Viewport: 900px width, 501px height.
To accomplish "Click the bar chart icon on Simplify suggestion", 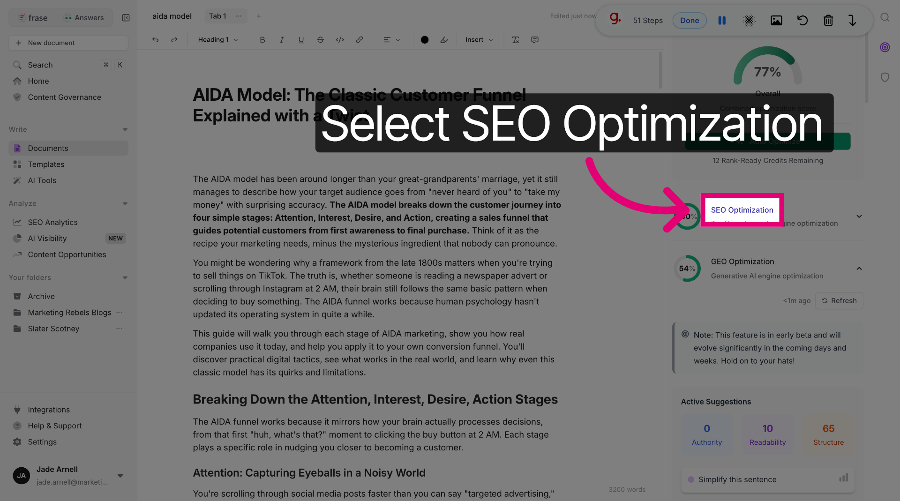I will pos(844,478).
